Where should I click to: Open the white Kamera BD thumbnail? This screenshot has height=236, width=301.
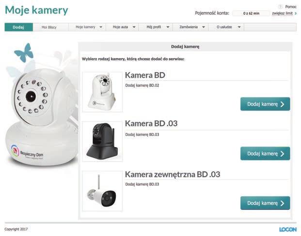pyautogui.click(x=102, y=92)
